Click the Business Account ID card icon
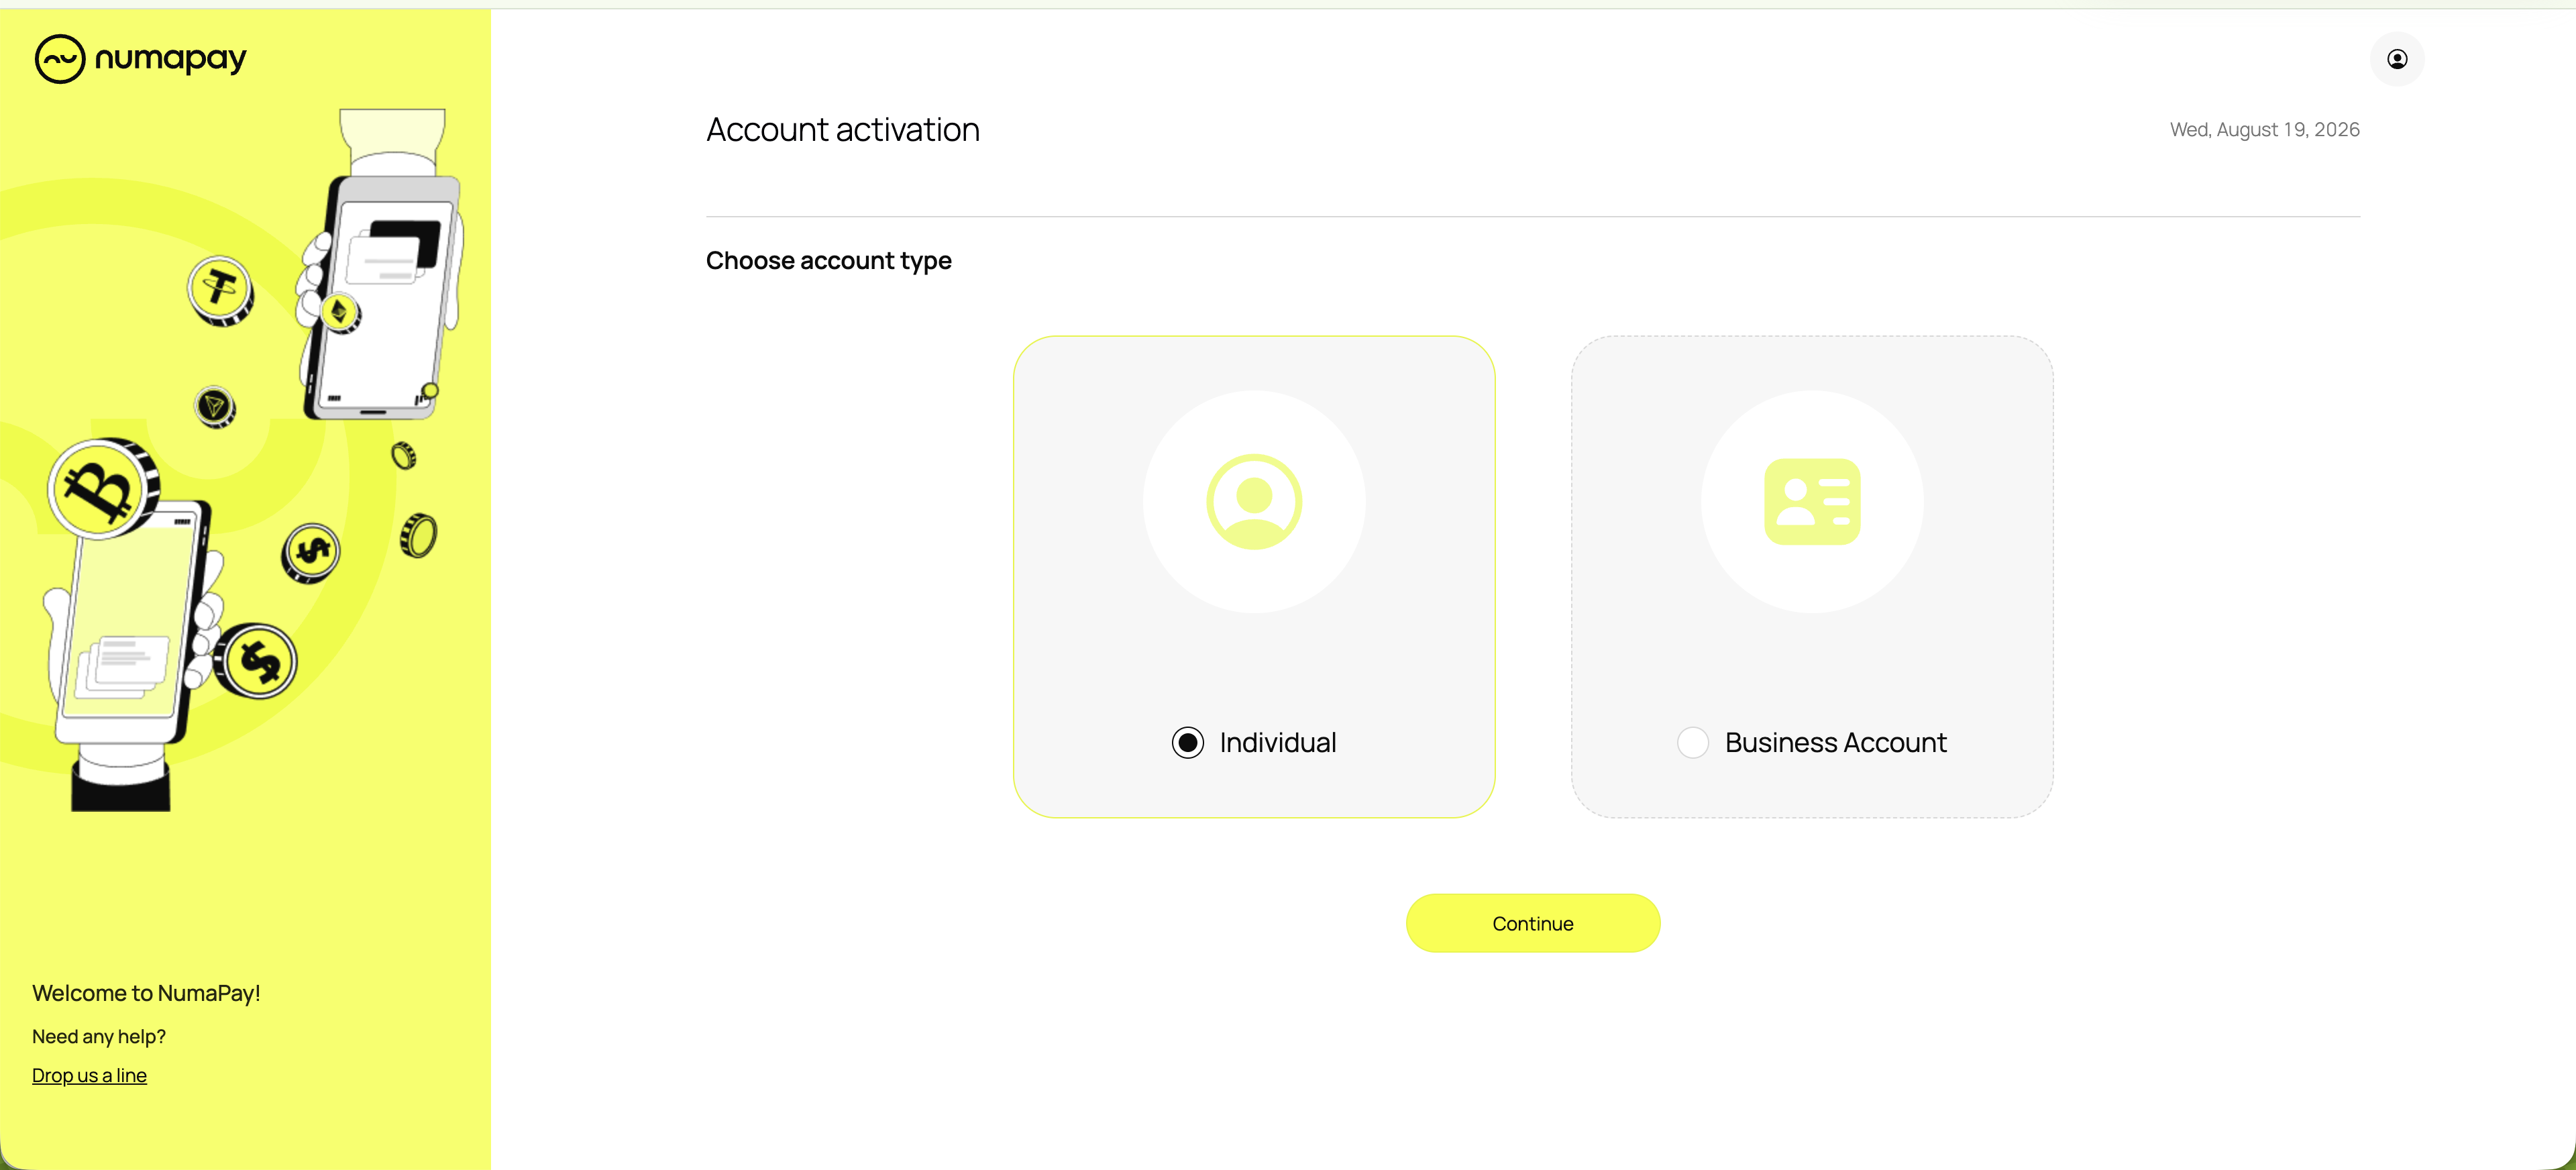The height and width of the screenshot is (1170, 2576). click(1812, 502)
